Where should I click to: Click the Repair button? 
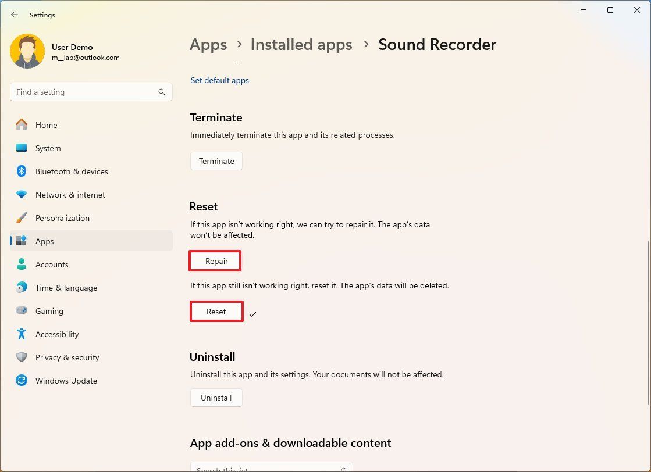pos(215,261)
